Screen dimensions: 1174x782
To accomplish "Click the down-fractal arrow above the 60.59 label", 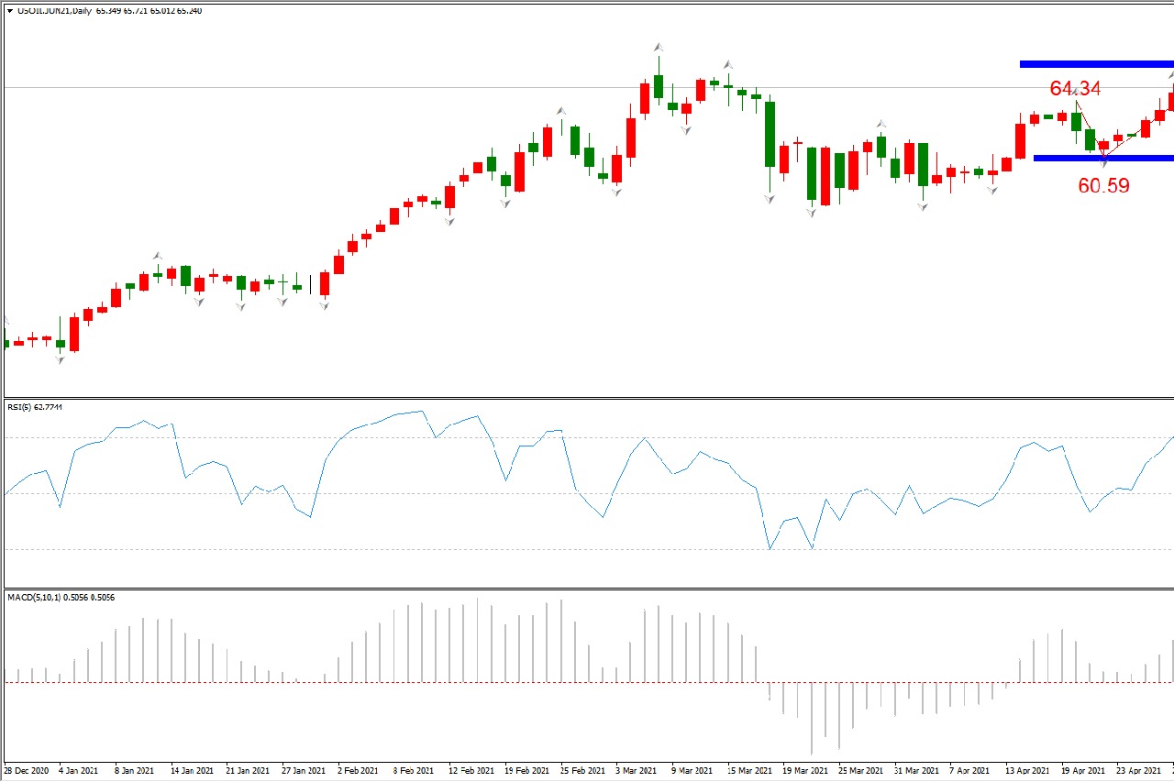I will pyautogui.click(x=1103, y=162).
